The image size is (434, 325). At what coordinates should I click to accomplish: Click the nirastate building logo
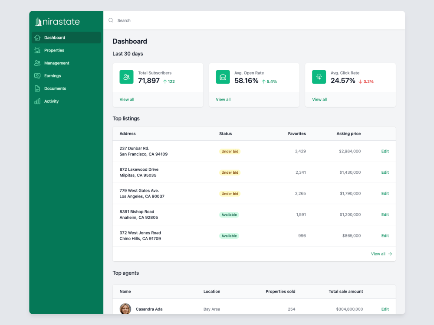coord(38,21)
